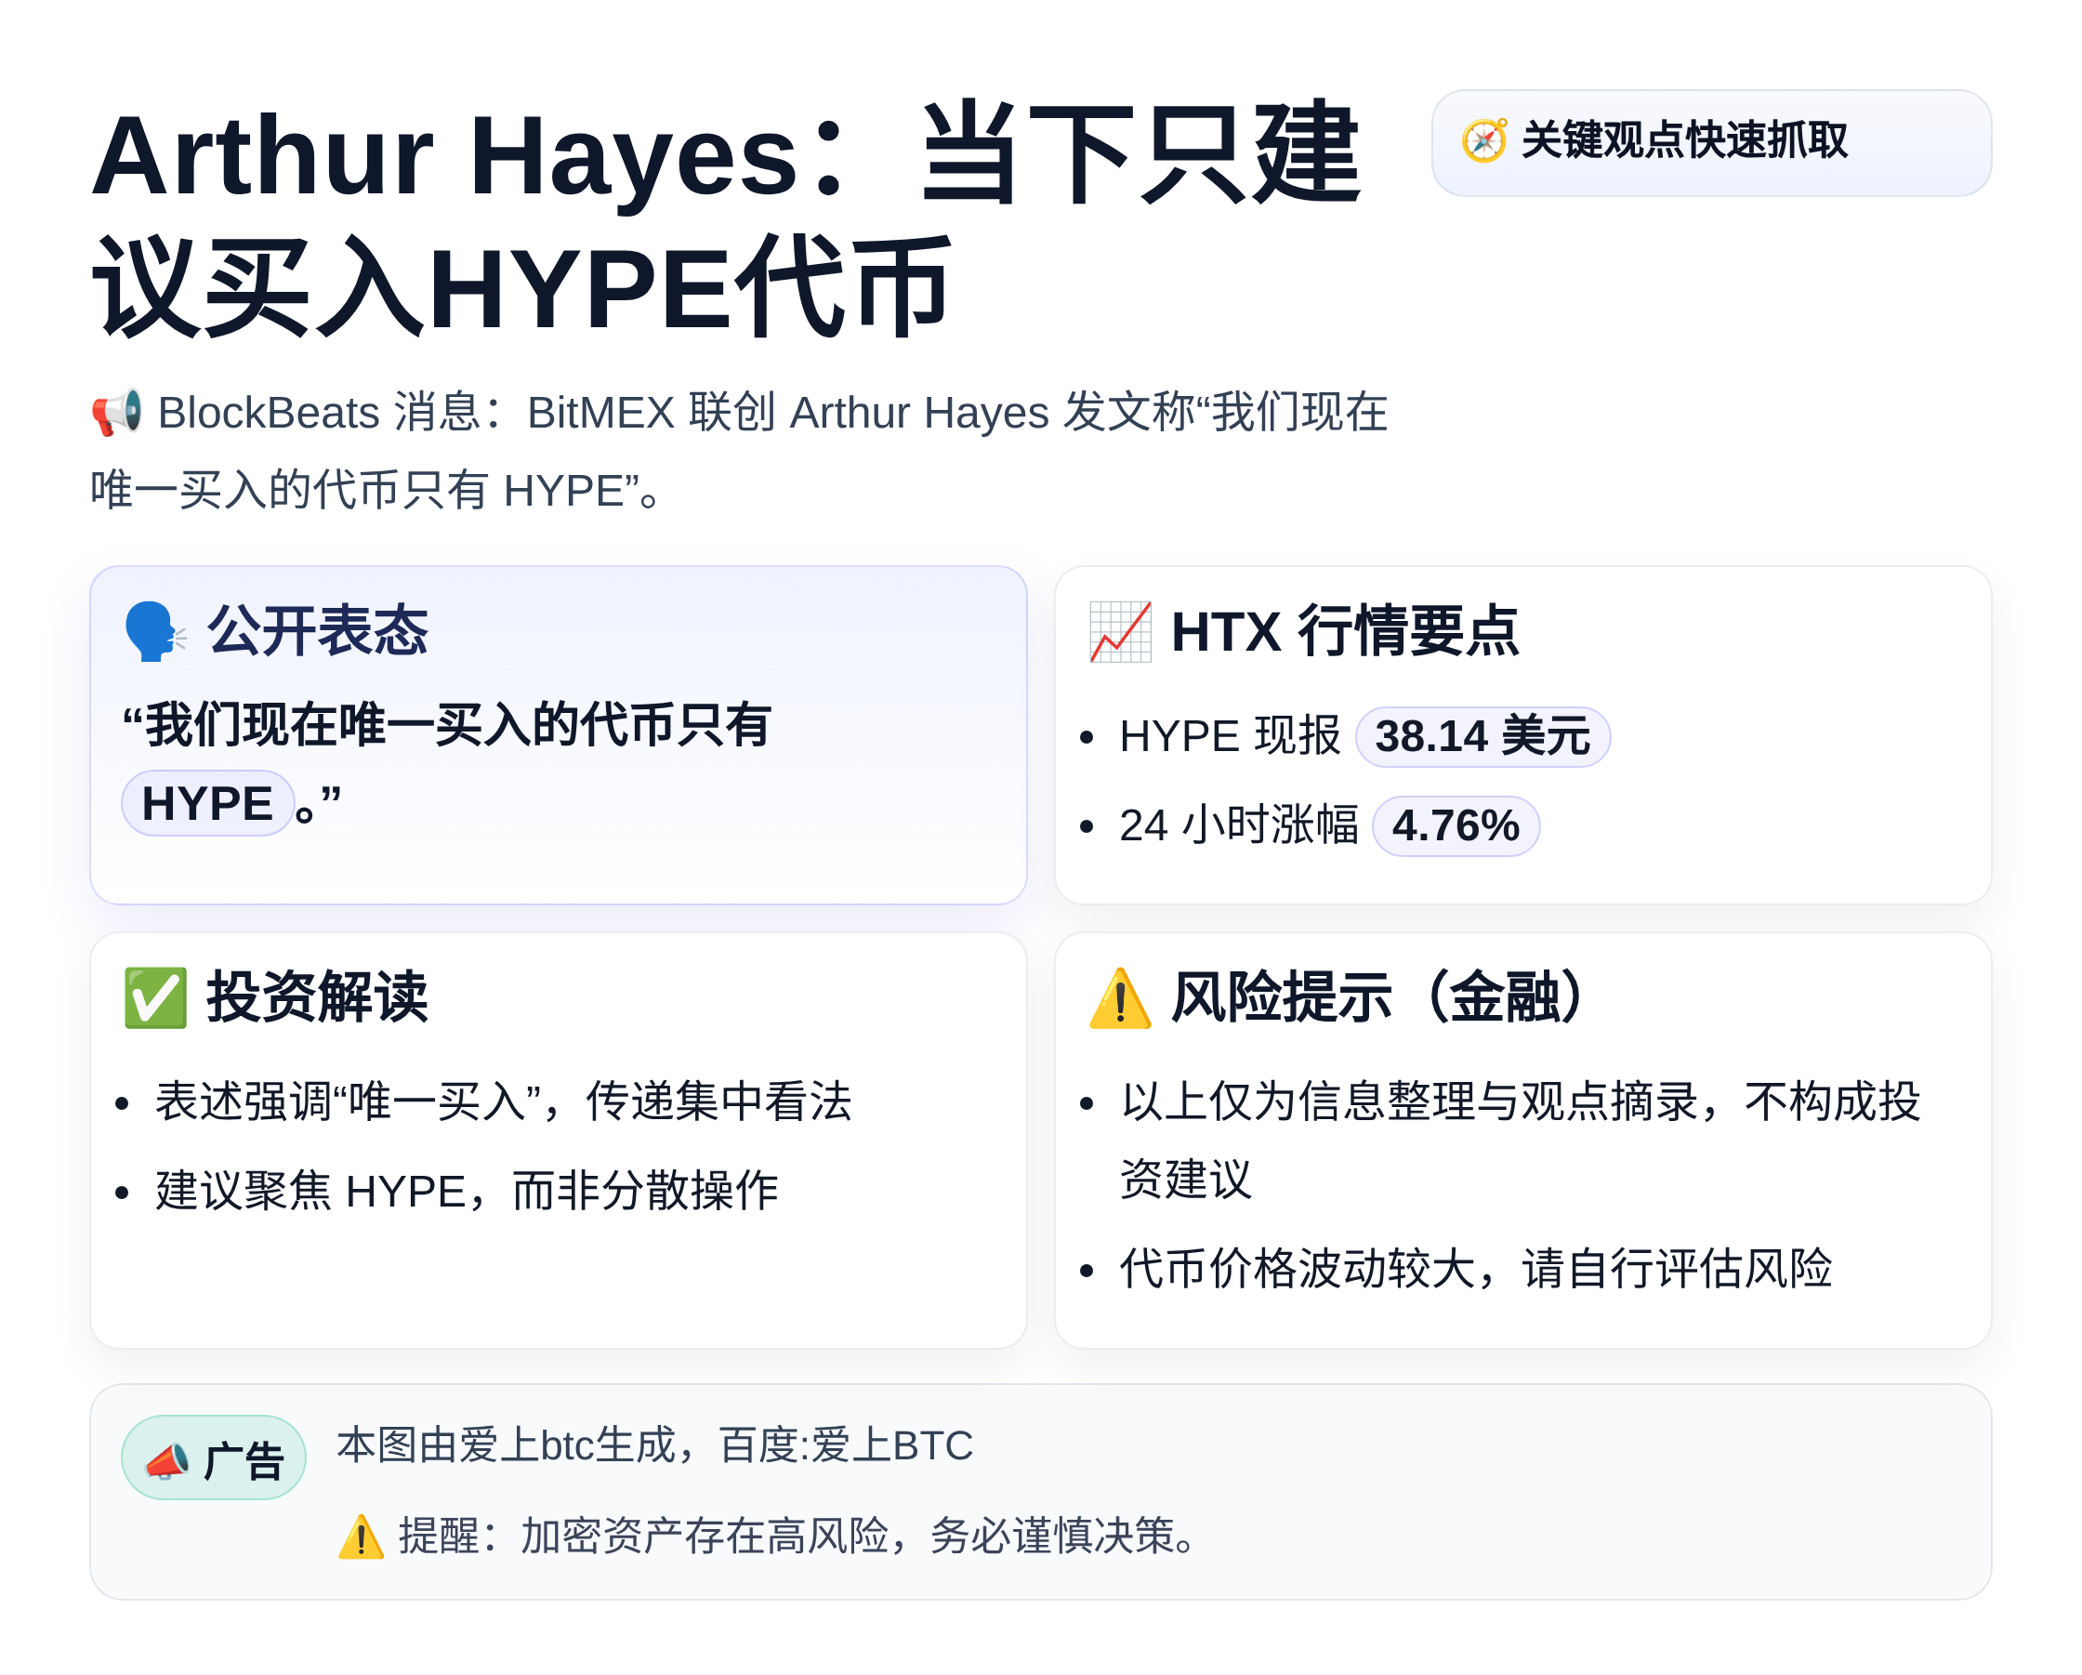Click the warning icon beside 风险提示（金融）
The image size is (2082, 1675).
point(1120,998)
